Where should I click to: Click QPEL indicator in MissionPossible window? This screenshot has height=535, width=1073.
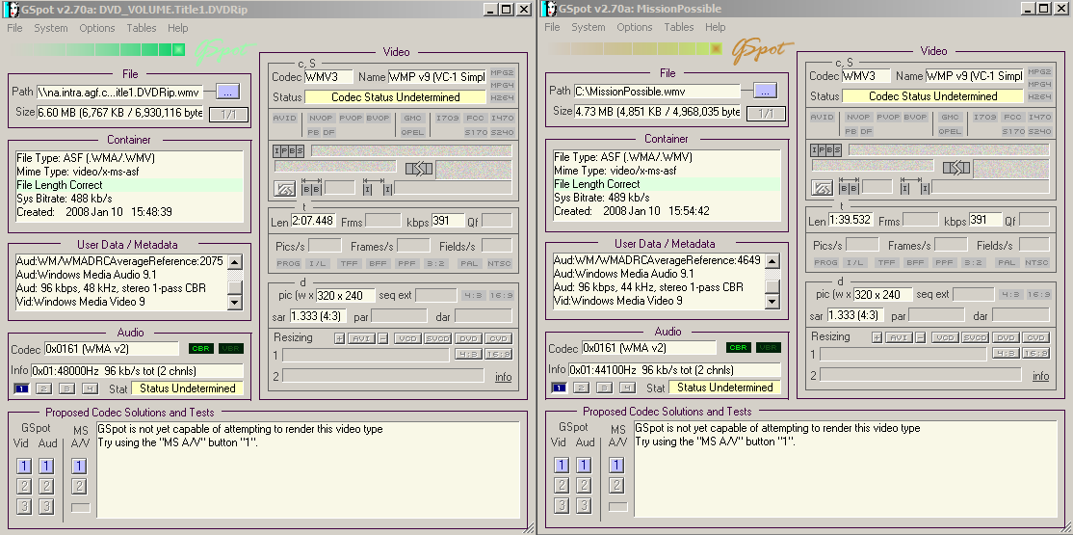tap(950, 130)
